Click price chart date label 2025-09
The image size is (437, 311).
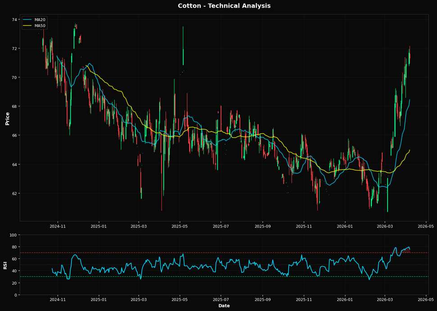tap(262, 226)
